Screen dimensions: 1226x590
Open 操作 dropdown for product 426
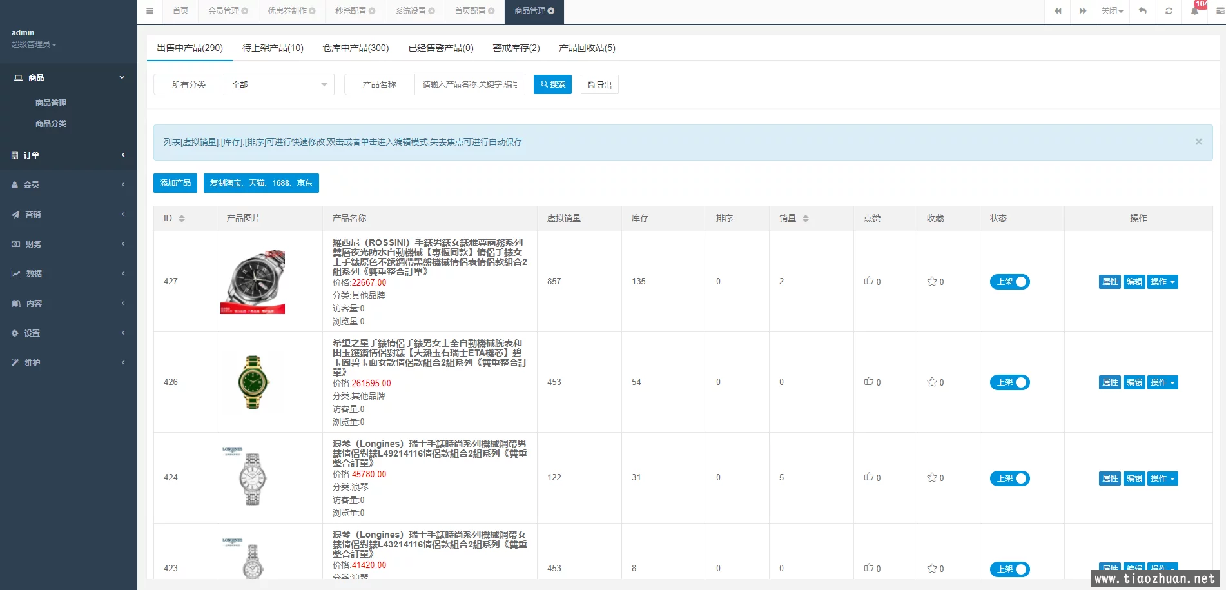(1163, 382)
